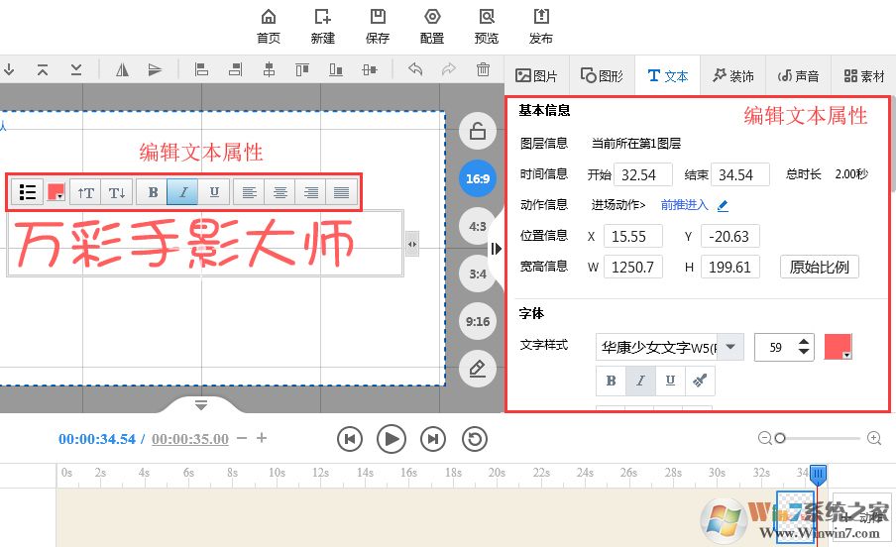Toggle italic in font panel
The height and width of the screenshot is (547, 896).
pos(640,381)
